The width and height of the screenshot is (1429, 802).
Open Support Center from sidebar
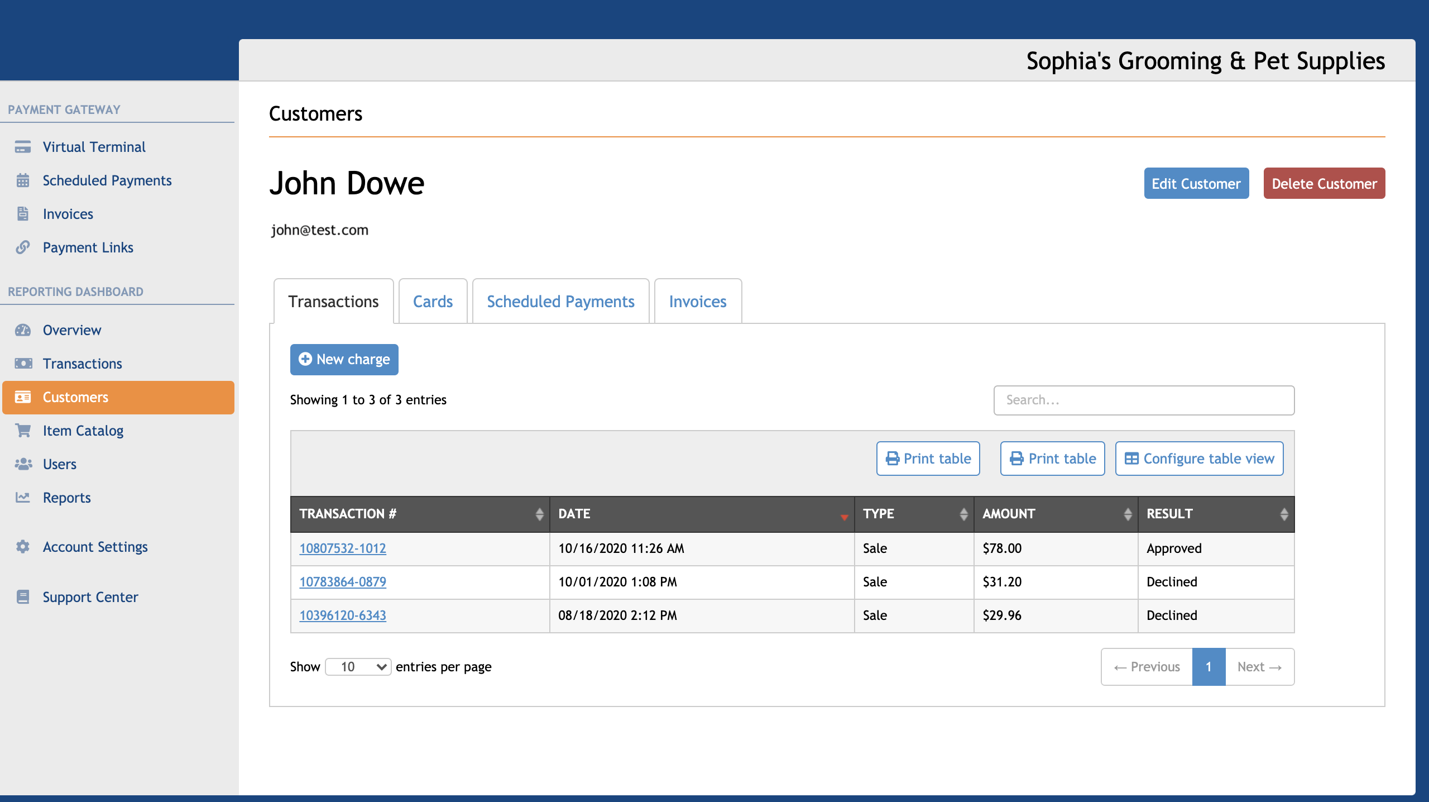pyautogui.click(x=90, y=596)
